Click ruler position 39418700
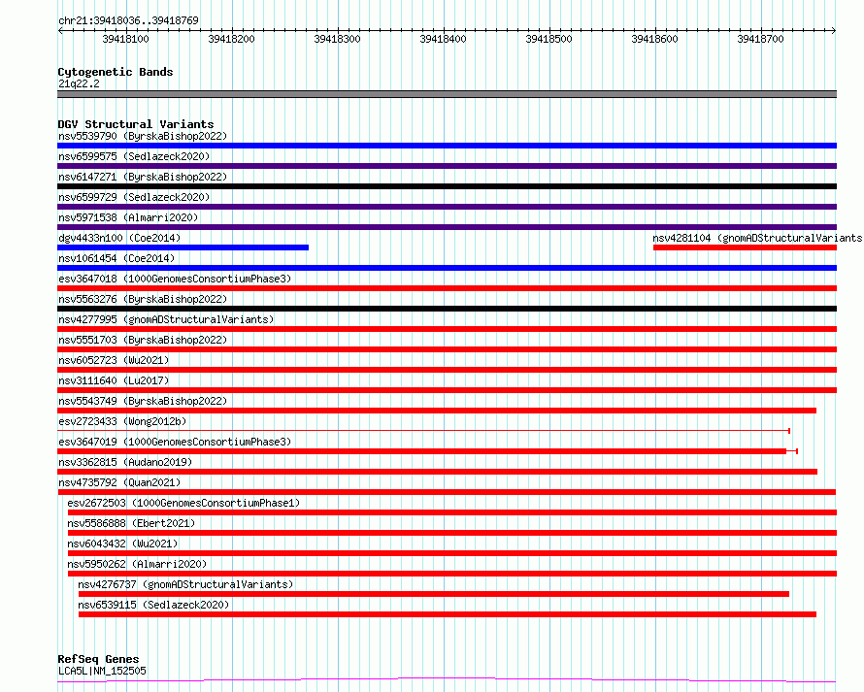Viewport: 864px width, 692px height. click(x=760, y=39)
